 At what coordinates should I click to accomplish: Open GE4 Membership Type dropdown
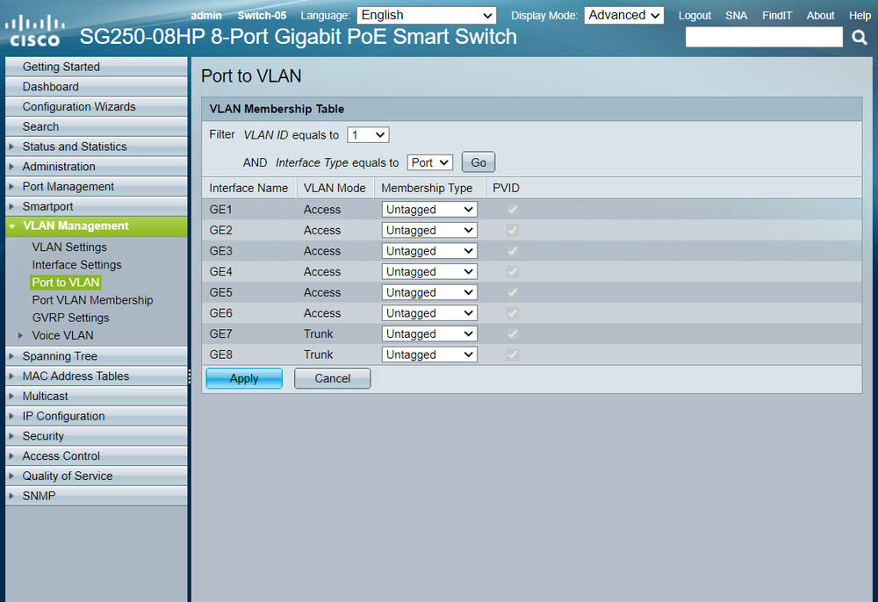[429, 272]
